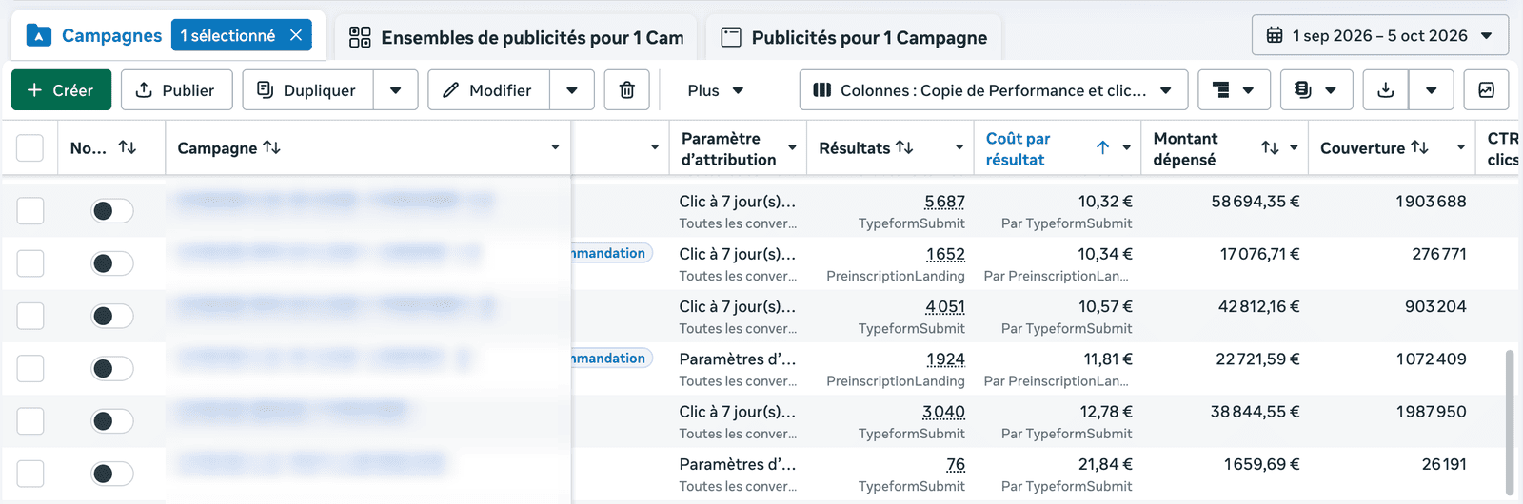
Task: Sort by the No... column arrows
Action: 127,147
